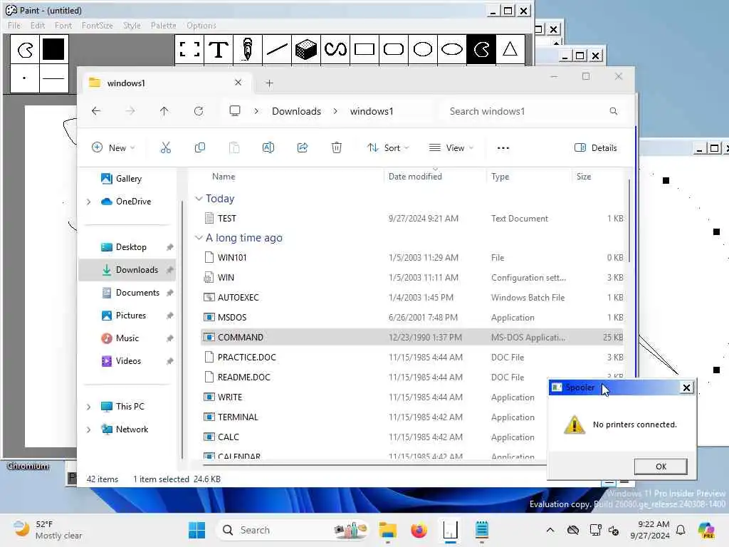Image resolution: width=729 pixels, height=547 pixels.
Task: Add a new File Explorer tab
Action: coord(269,83)
